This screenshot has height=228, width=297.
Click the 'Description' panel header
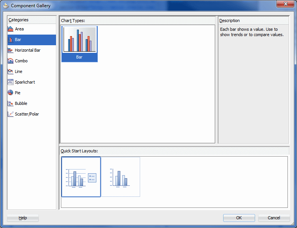coord(229,21)
